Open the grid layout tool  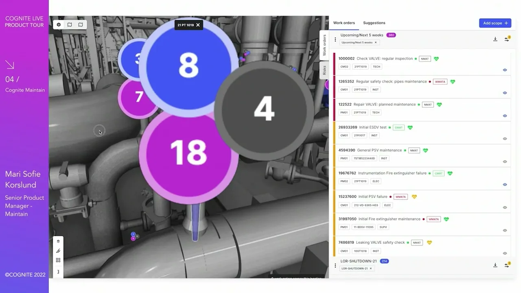[x=58, y=260]
